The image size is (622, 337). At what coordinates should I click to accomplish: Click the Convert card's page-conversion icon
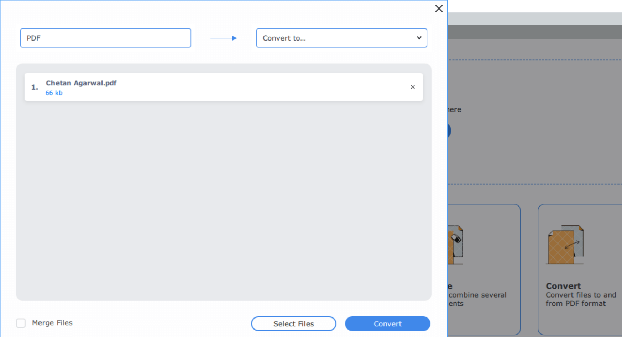[x=565, y=244]
